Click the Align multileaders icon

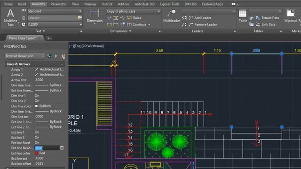[x=184, y=18]
